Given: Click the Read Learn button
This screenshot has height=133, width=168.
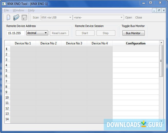Looking at the screenshot, I should [x=59, y=33].
